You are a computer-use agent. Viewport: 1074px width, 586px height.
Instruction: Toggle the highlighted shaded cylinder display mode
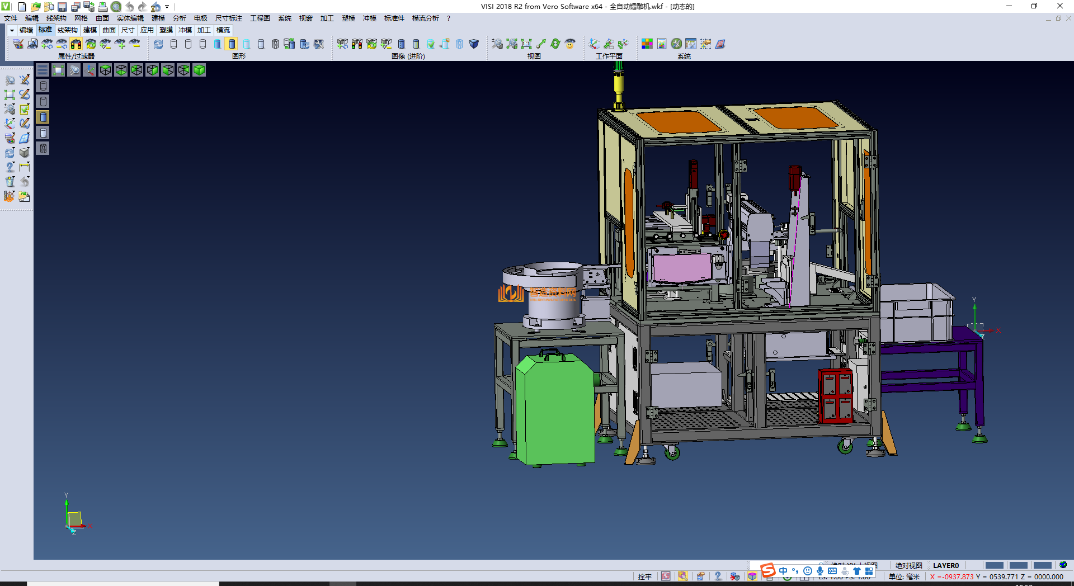pos(232,44)
